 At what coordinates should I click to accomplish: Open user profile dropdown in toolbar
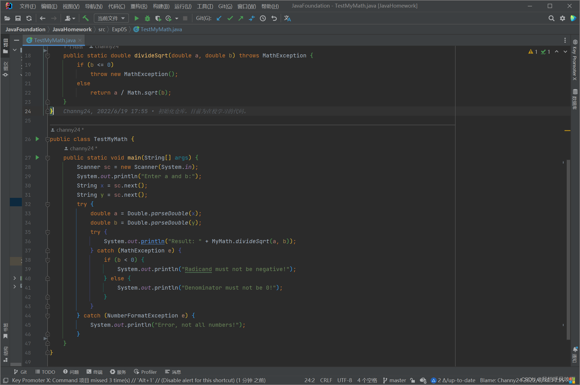(x=70, y=18)
